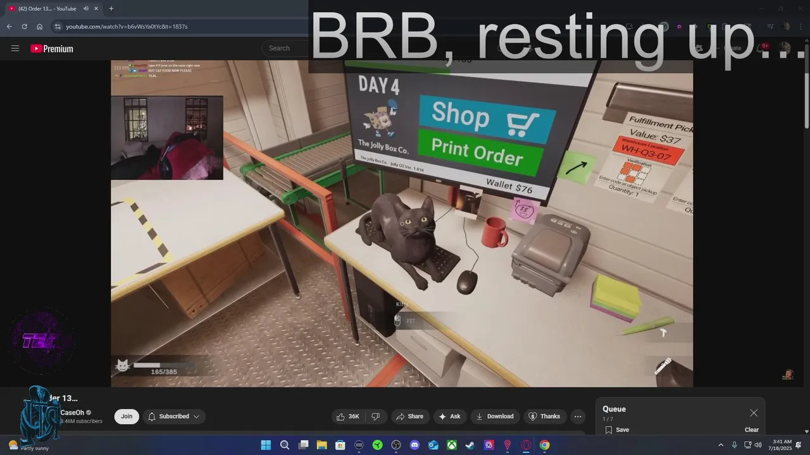810x455 pixels.
Task: Reload the YouTube page
Action: (24, 27)
